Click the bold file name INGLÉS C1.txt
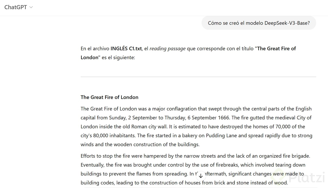The width and height of the screenshot is (328, 188). point(126,48)
